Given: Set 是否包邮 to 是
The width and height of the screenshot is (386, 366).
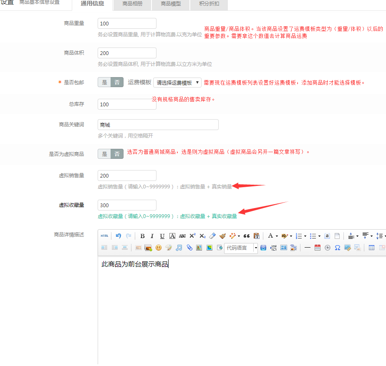Looking at the screenshot, I should (104, 82).
